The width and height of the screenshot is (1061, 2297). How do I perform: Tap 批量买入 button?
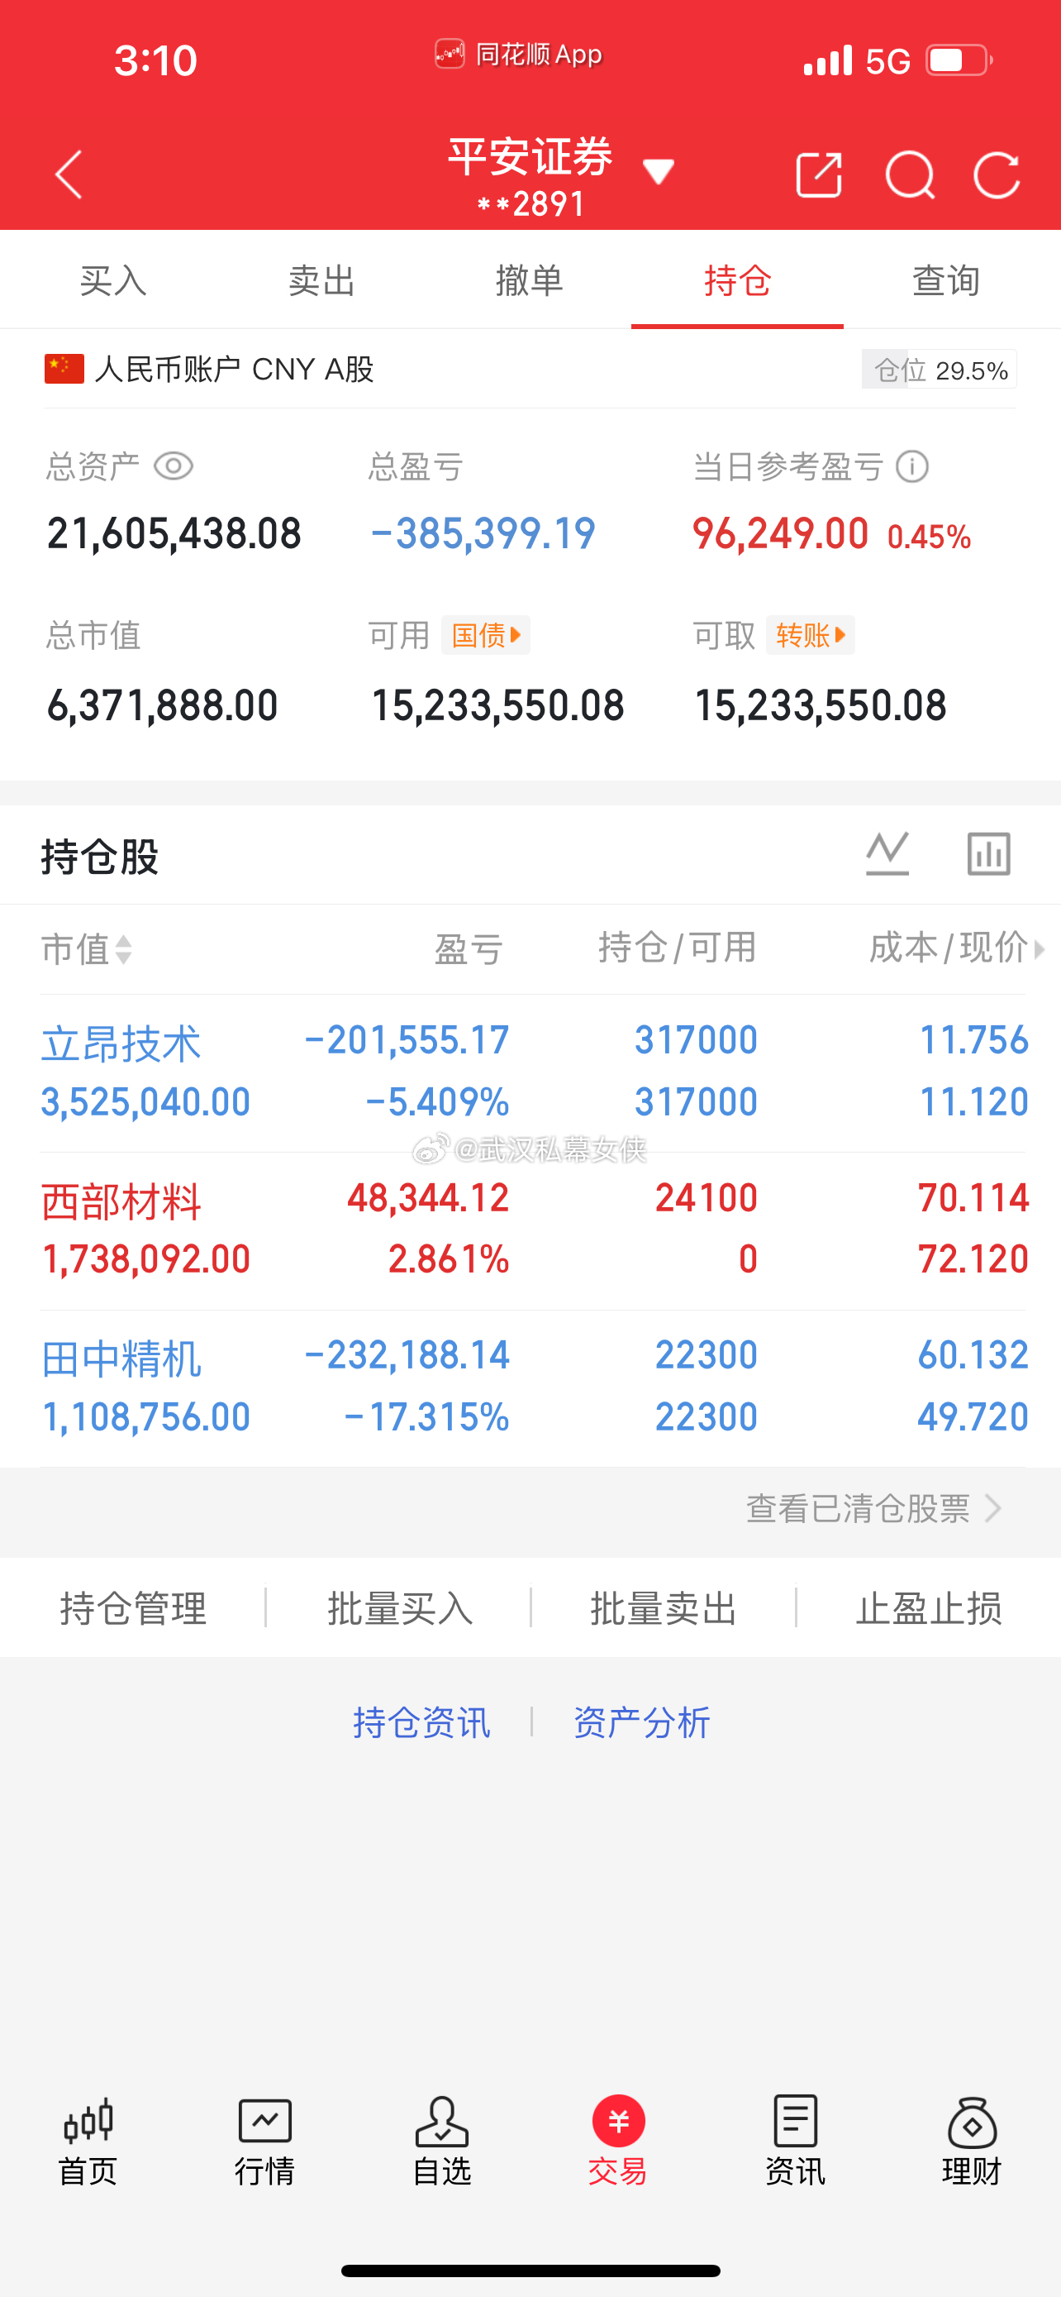click(399, 1607)
